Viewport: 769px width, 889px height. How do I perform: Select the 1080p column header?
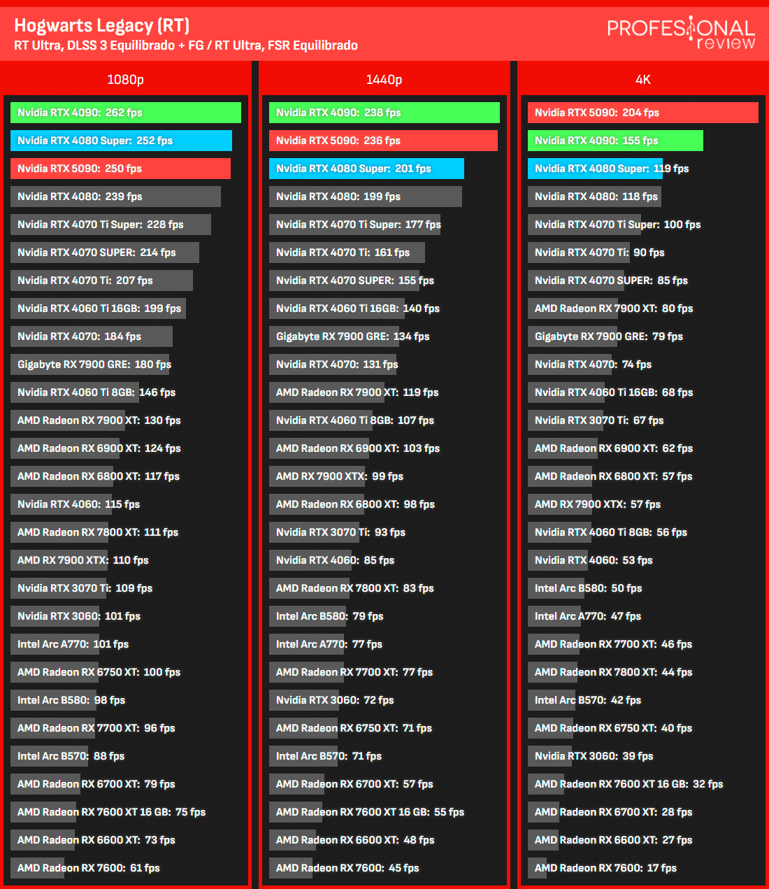125,79
